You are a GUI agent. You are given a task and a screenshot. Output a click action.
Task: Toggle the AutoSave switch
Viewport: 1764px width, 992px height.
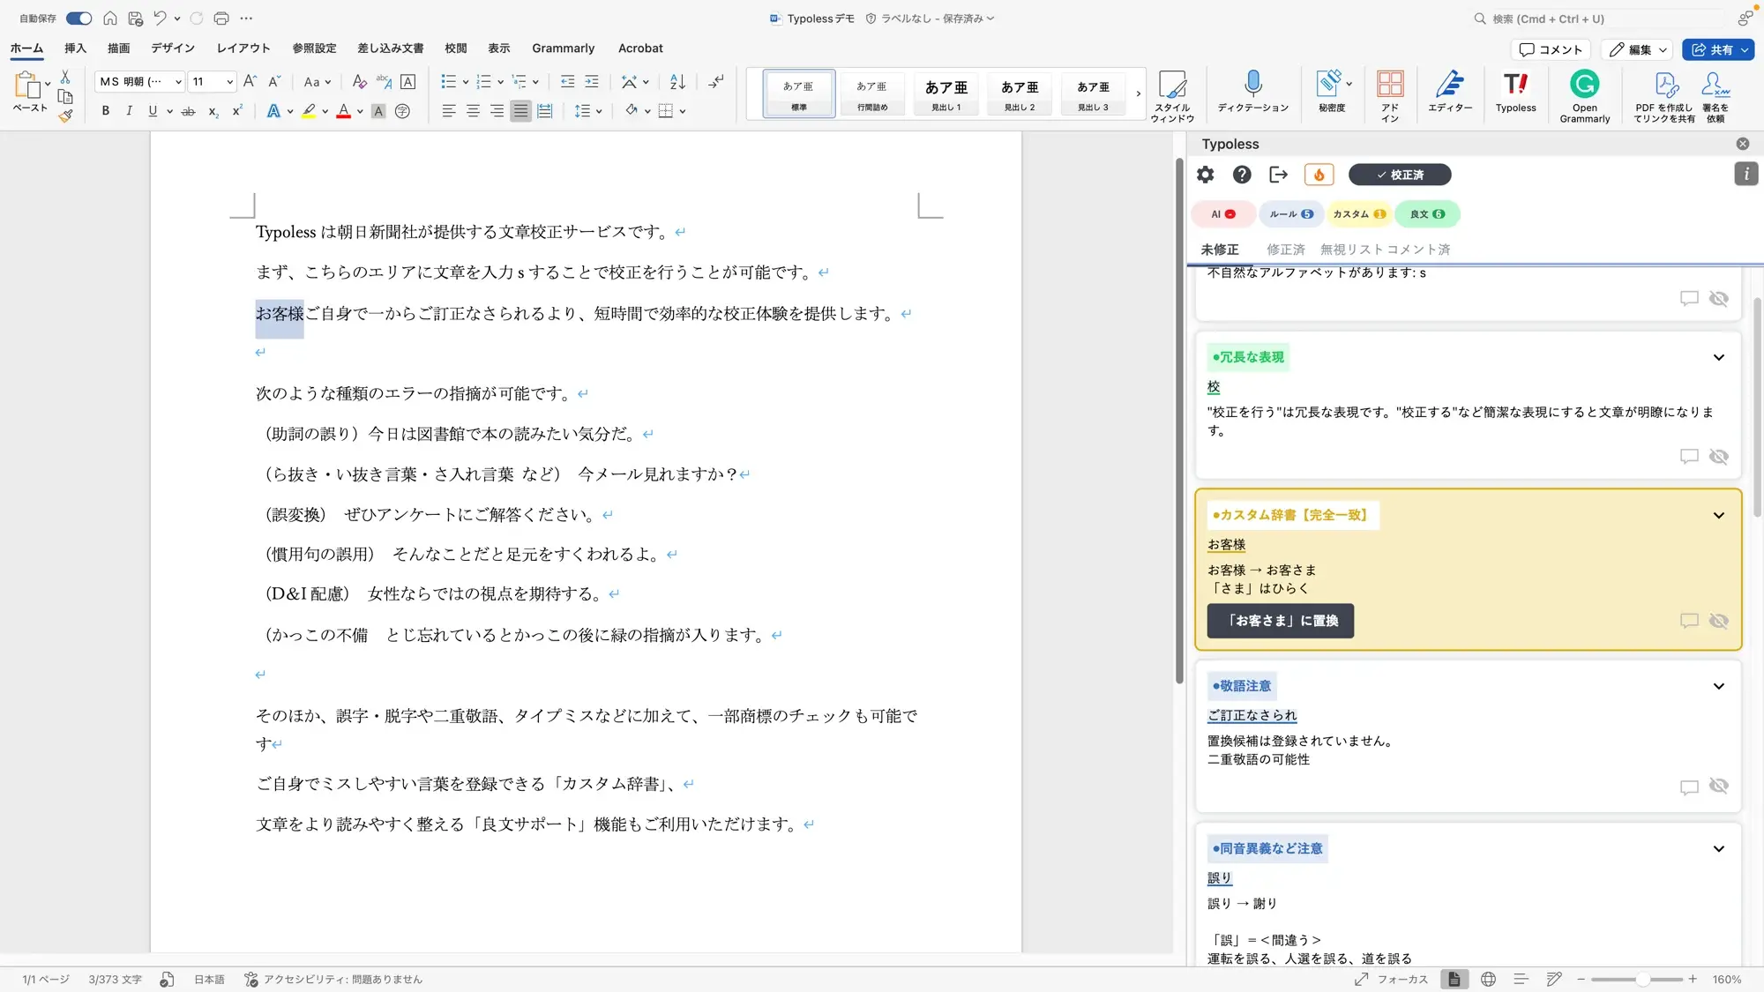point(78,18)
